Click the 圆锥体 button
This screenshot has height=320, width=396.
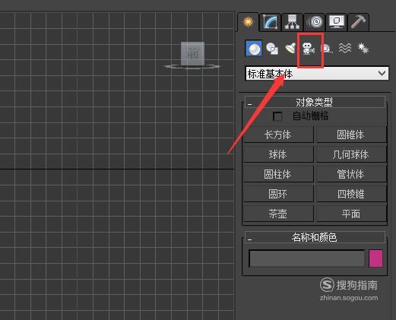coord(351,135)
